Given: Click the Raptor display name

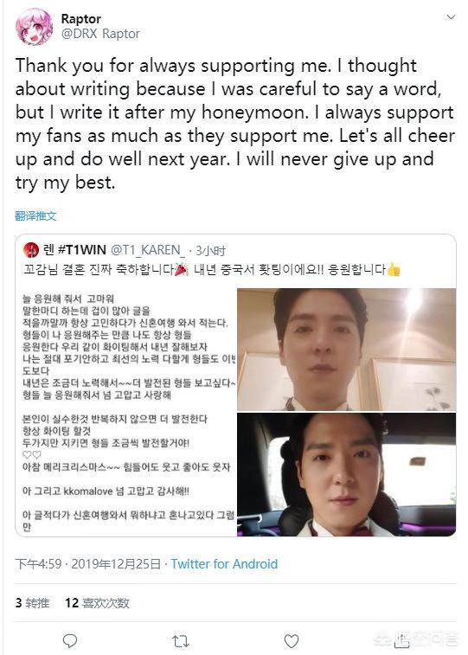Looking at the screenshot, I should (81, 19).
